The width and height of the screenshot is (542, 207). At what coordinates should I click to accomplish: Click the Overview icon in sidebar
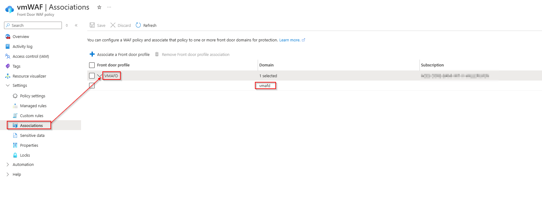tap(8, 36)
